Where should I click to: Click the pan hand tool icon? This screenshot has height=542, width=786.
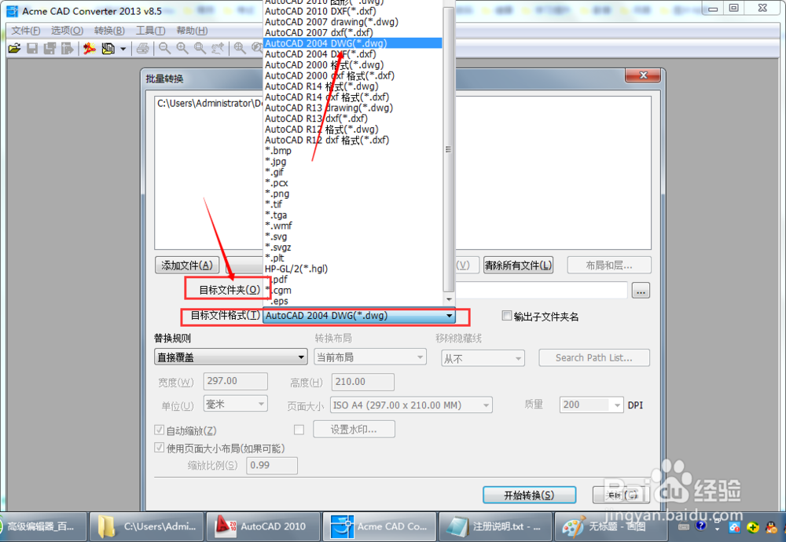pos(219,48)
